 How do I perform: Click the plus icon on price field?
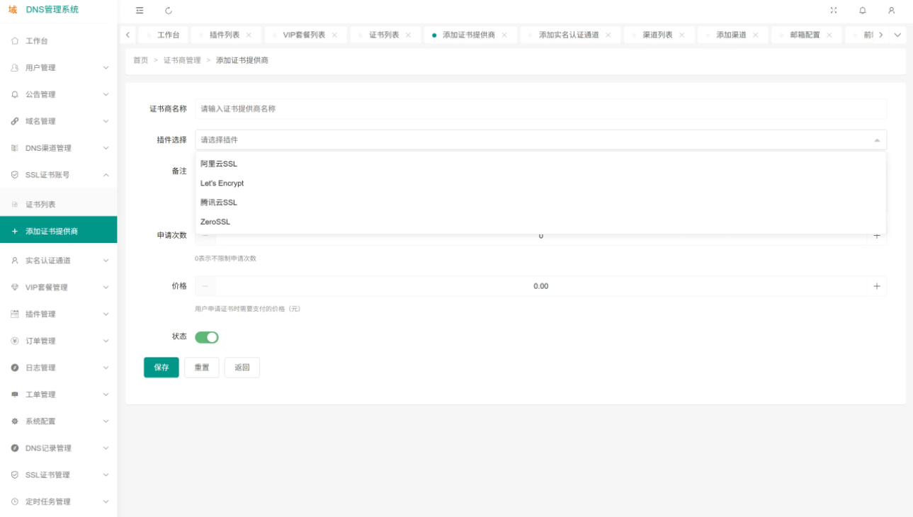876,286
